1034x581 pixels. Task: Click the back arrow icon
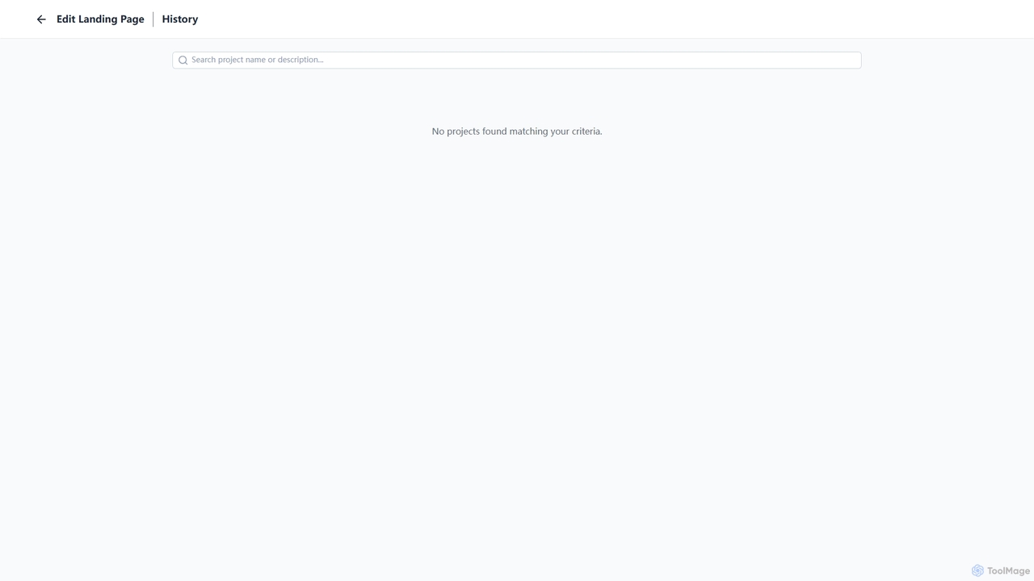41,19
